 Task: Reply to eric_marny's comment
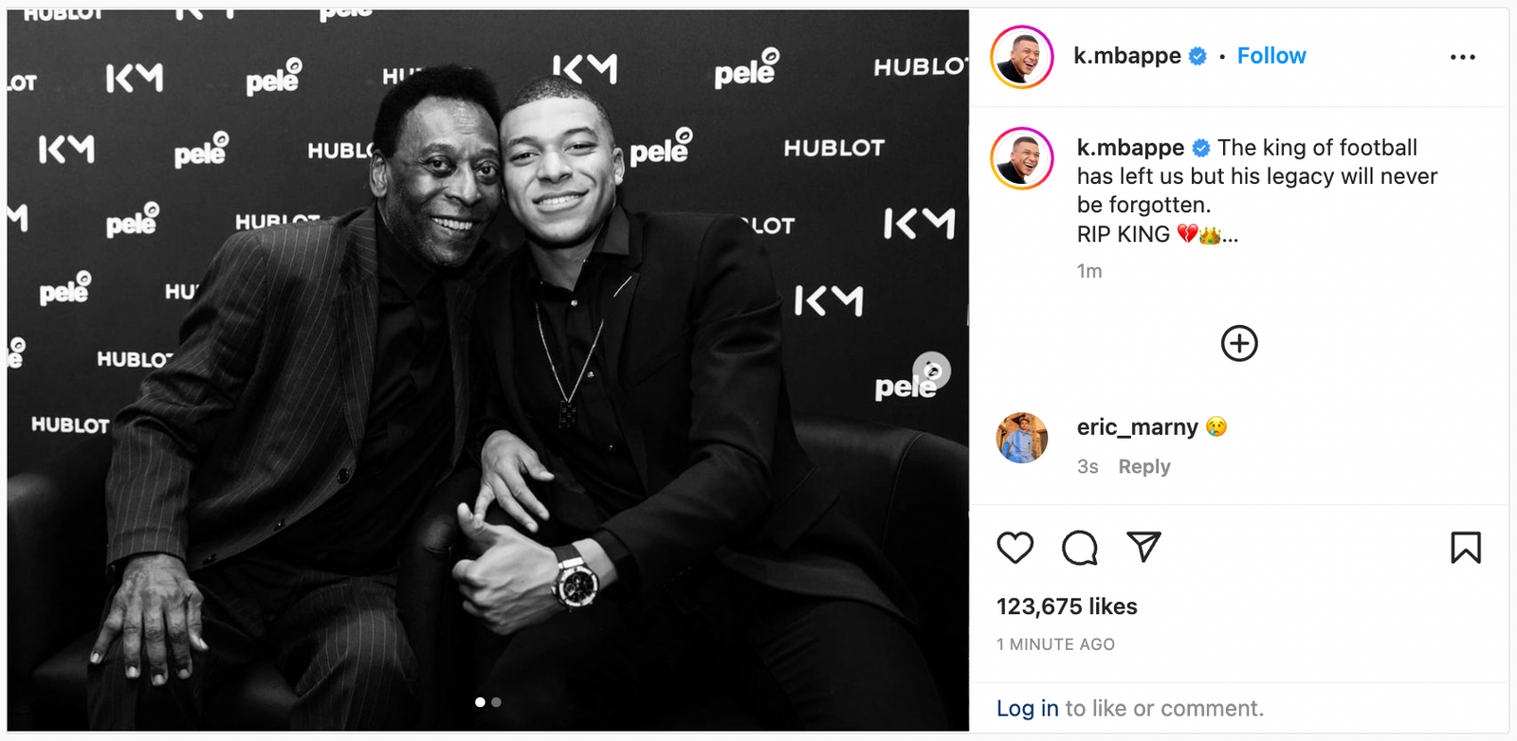click(1144, 466)
